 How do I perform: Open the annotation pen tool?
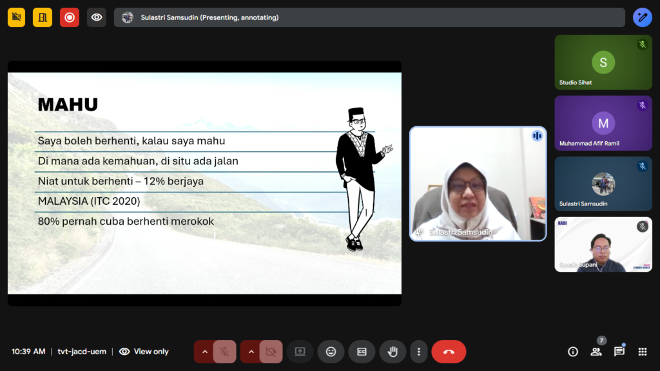(642, 17)
